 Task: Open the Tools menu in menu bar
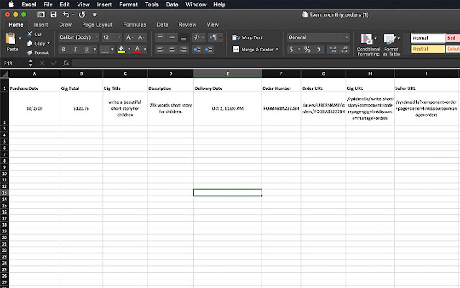[152, 5]
